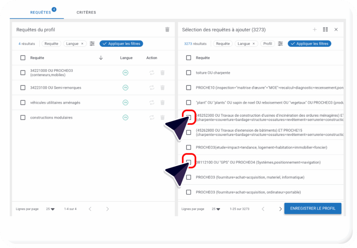Click the trash icon in Requêtes du profil header
Screen dimensions: 357x248
tap(167, 30)
